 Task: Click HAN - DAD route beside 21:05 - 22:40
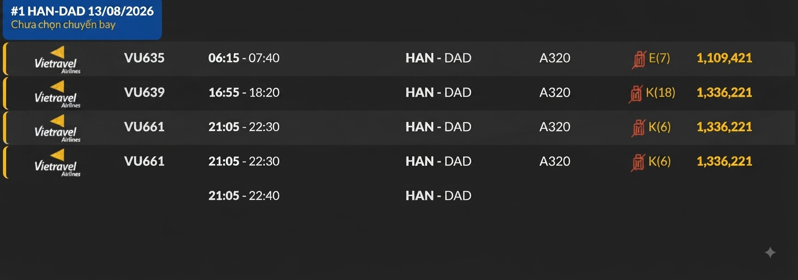[x=438, y=196]
